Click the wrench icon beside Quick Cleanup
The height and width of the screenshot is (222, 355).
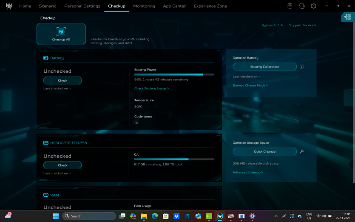coord(302,151)
